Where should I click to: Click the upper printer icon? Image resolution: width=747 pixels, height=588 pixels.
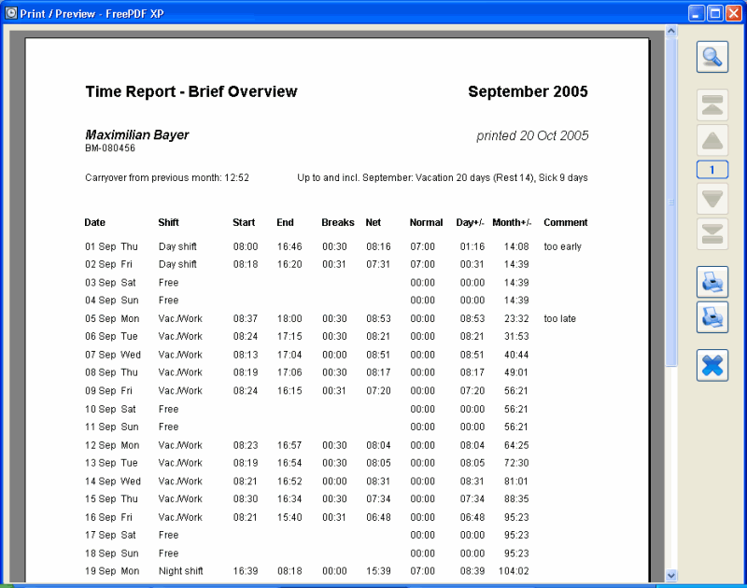click(712, 281)
